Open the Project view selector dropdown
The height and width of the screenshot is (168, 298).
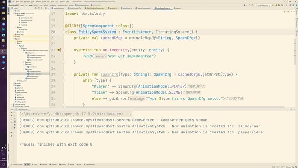16,8
